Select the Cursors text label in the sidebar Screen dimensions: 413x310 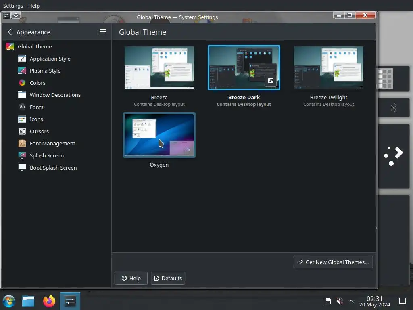[x=39, y=131]
